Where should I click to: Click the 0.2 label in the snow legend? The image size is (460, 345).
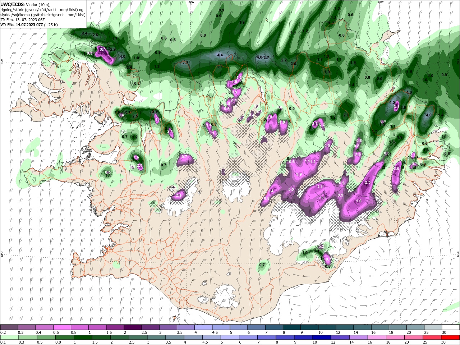3,332
